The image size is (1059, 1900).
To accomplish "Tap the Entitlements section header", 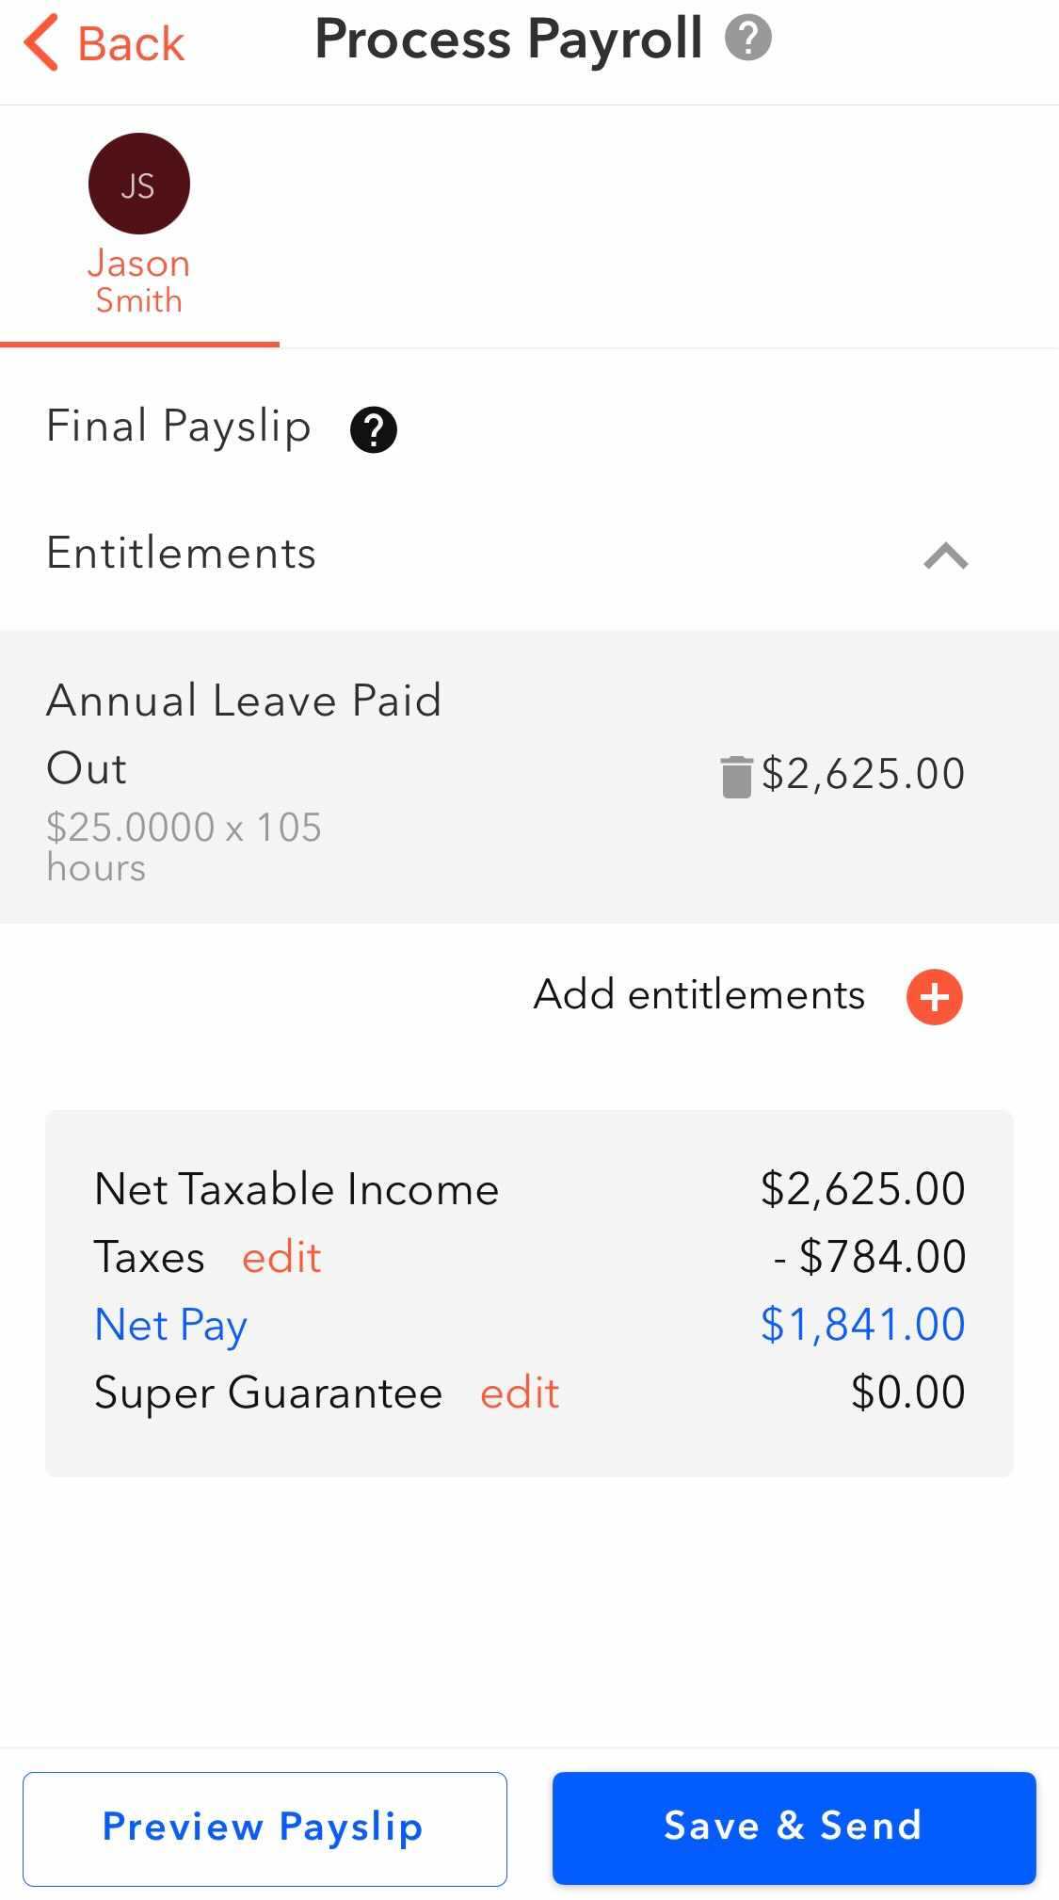I will click(182, 554).
